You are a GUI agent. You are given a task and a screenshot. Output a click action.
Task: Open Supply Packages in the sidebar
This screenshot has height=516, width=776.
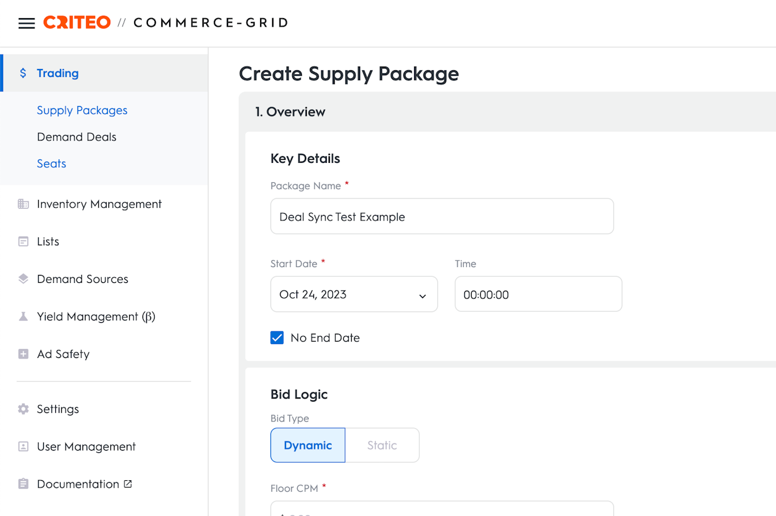(x=82, y=110)
